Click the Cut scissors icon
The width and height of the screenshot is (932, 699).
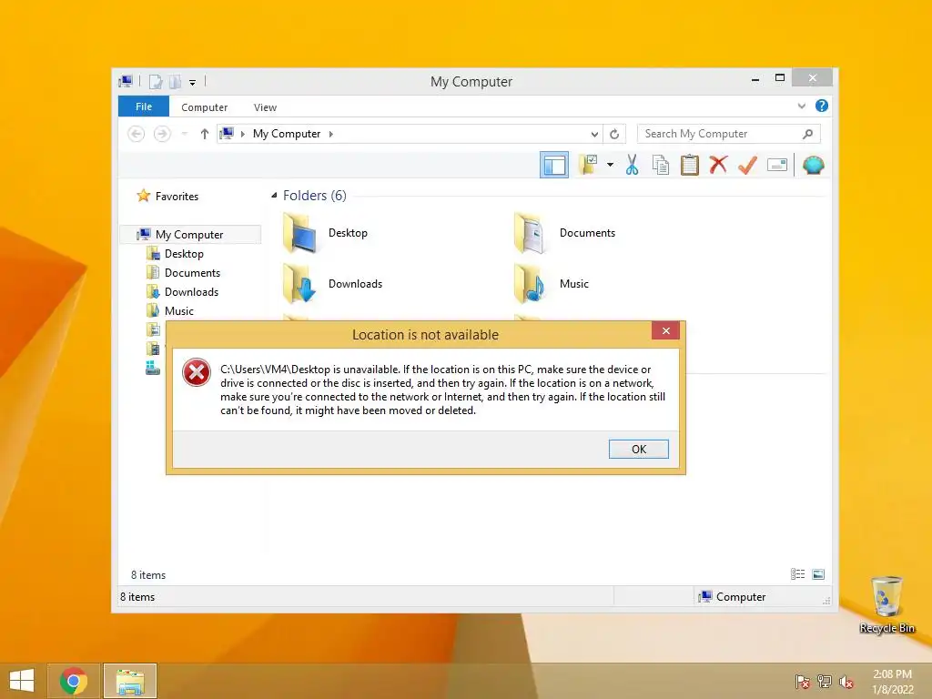(632, 165)
